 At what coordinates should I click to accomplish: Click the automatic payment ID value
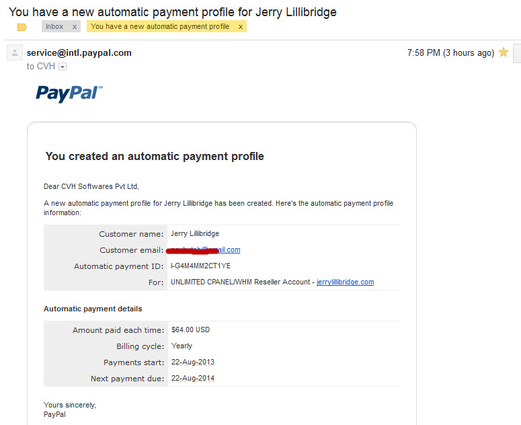pyautogui.click(x=200, y=266)
